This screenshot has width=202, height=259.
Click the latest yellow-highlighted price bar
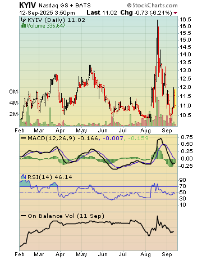point(175,99)
